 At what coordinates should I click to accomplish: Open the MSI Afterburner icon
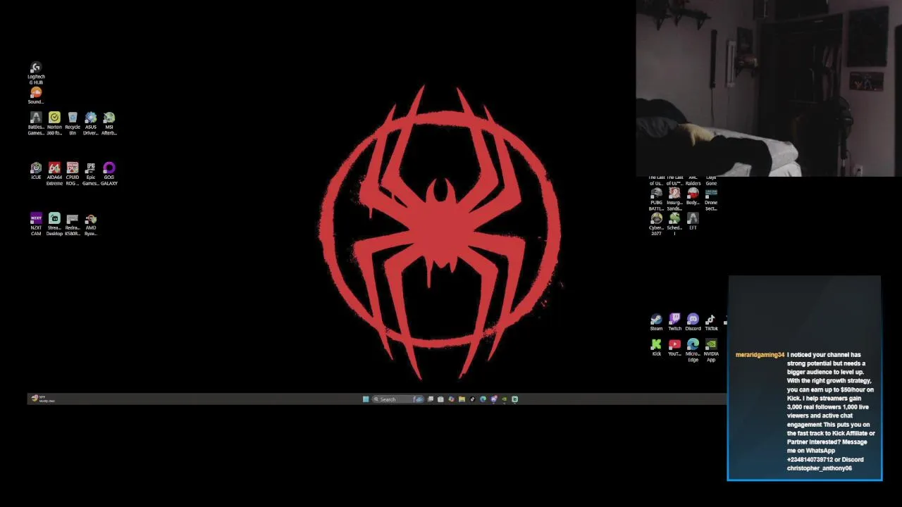point(109,123)
